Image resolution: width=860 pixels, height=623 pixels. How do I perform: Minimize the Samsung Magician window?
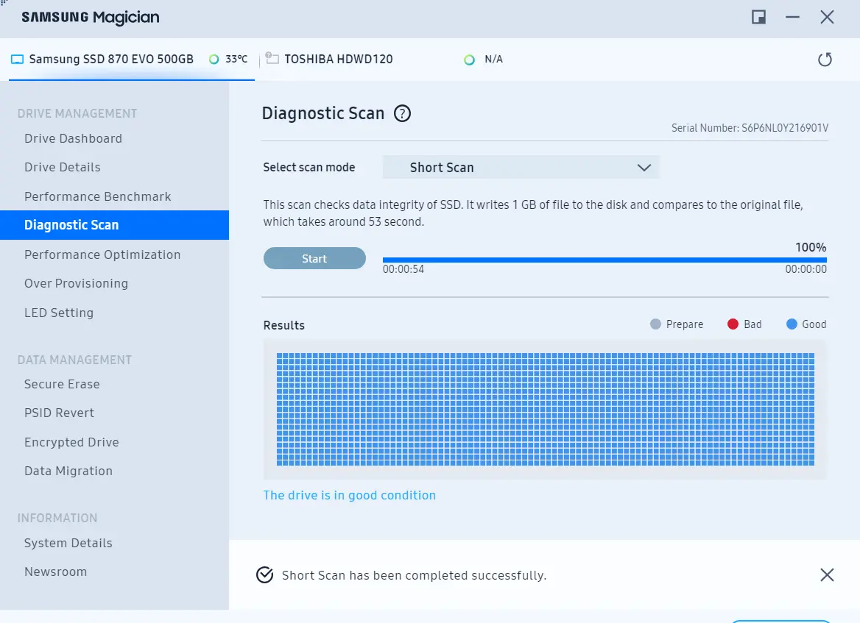(792, 17)
